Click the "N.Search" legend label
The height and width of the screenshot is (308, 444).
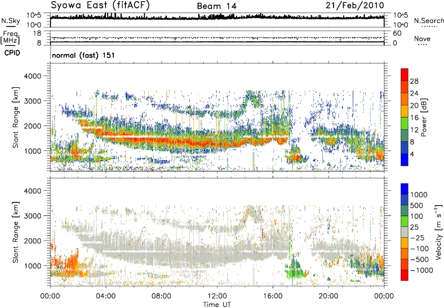[x=428, y=21]
